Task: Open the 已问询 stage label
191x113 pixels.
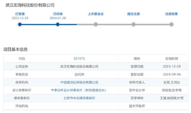Action: click(x=58, y=14)
